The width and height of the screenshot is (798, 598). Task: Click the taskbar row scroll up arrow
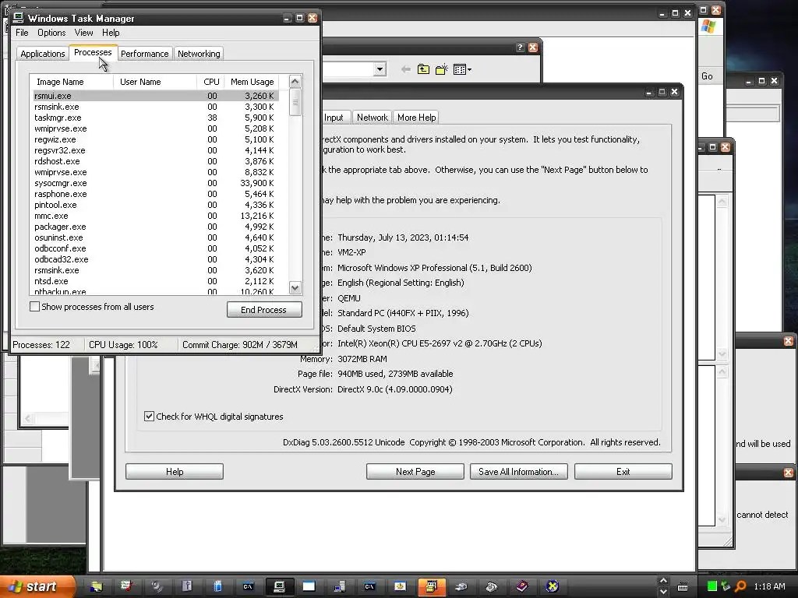pyautogui.click(x=663, y=581)
